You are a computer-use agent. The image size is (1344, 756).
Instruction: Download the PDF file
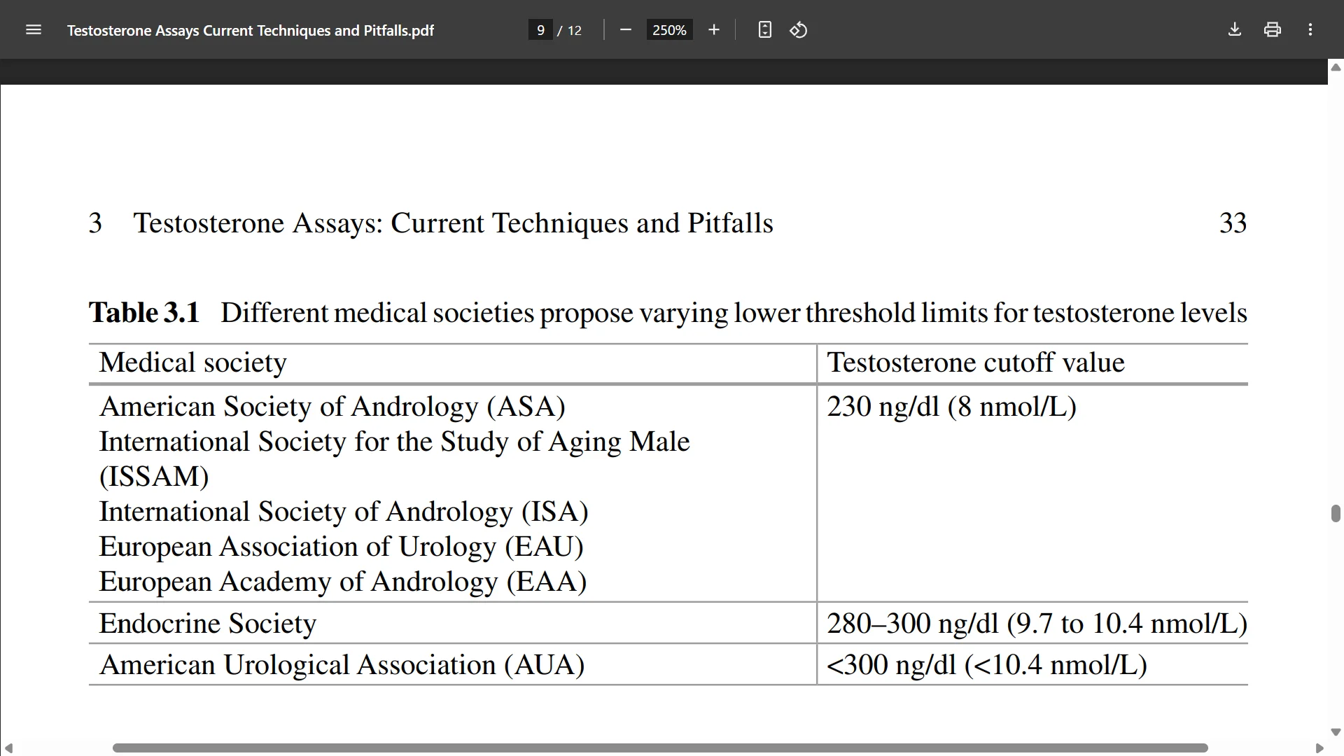click(1235, 30)
